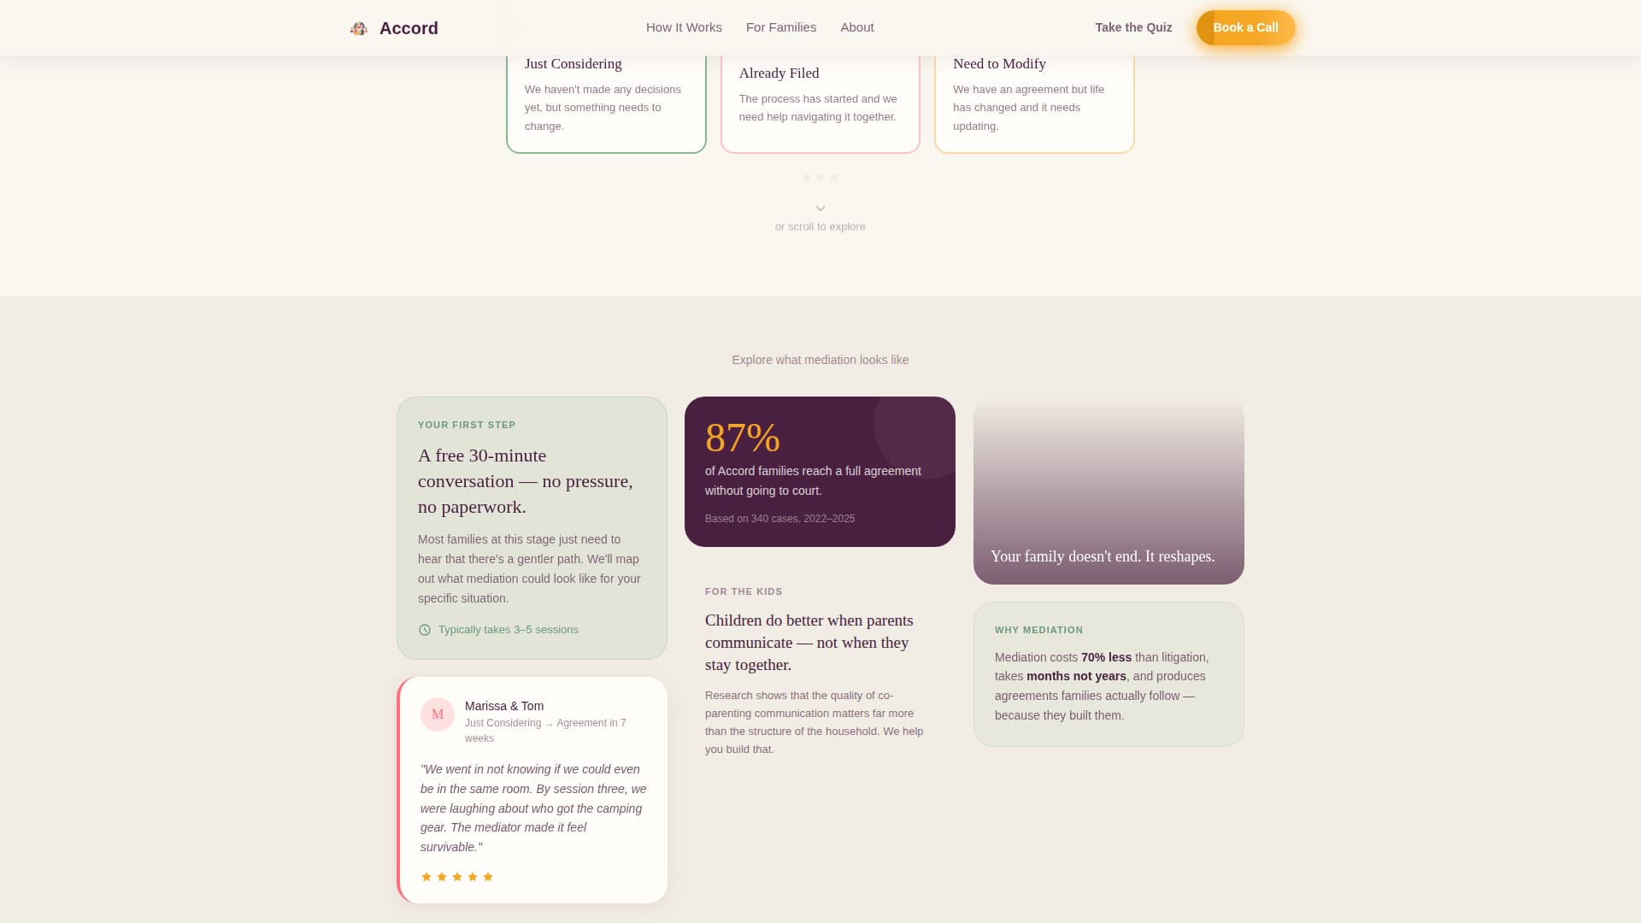Screen dimensions: 1641x923
Task: Click the Accord logo icon
Action: (358, 27)
